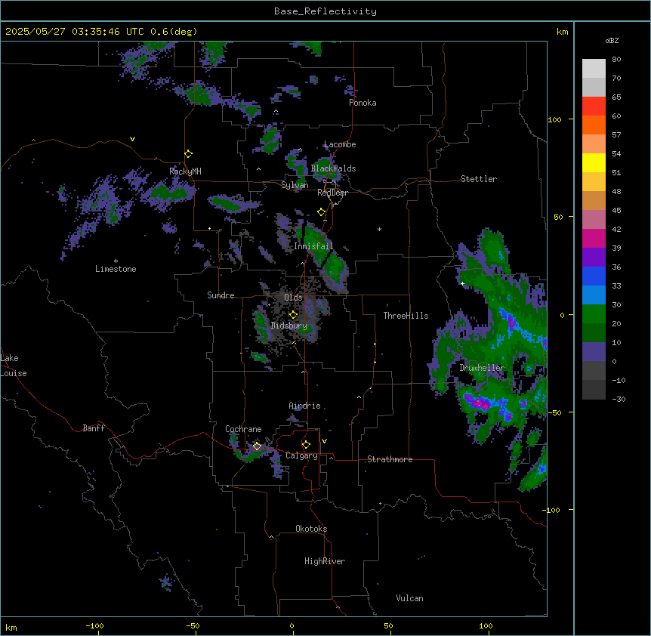Viewport: 651px width, 636px height.
Task: Click the Okotoks label
Action: (311, 529)
